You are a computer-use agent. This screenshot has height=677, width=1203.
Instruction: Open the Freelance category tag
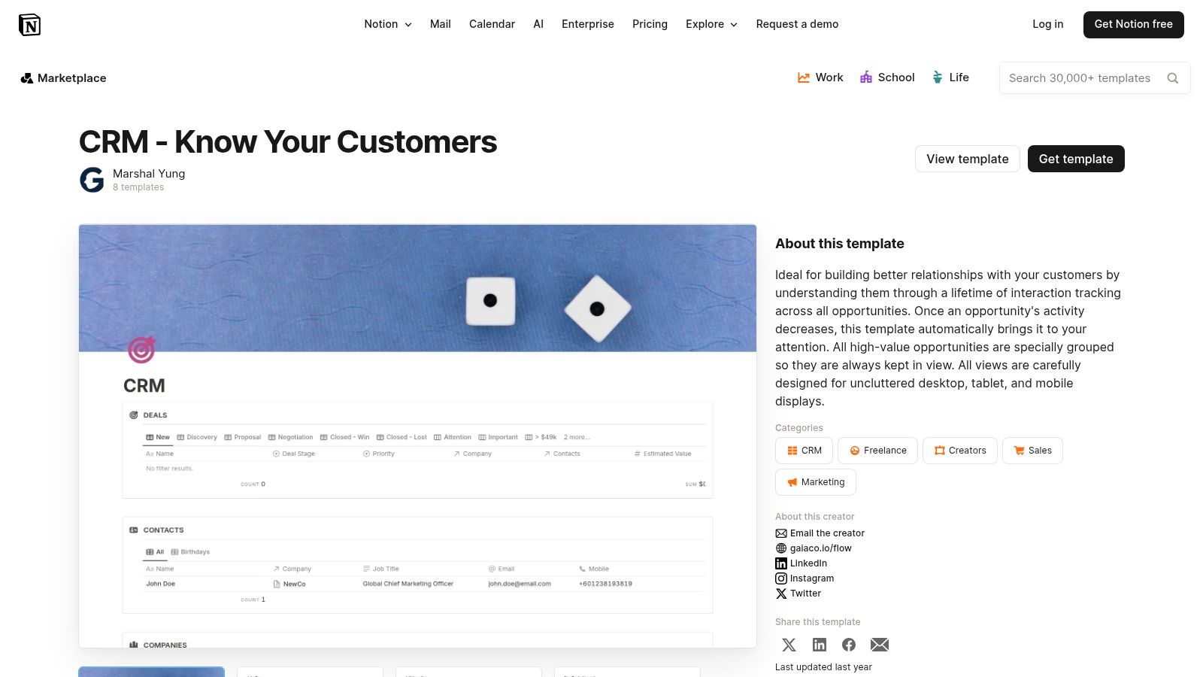coord(877,451)
